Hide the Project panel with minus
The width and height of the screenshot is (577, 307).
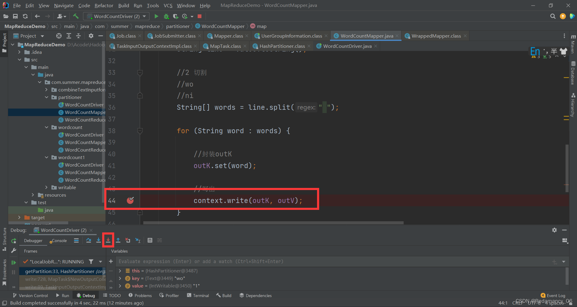101,36
